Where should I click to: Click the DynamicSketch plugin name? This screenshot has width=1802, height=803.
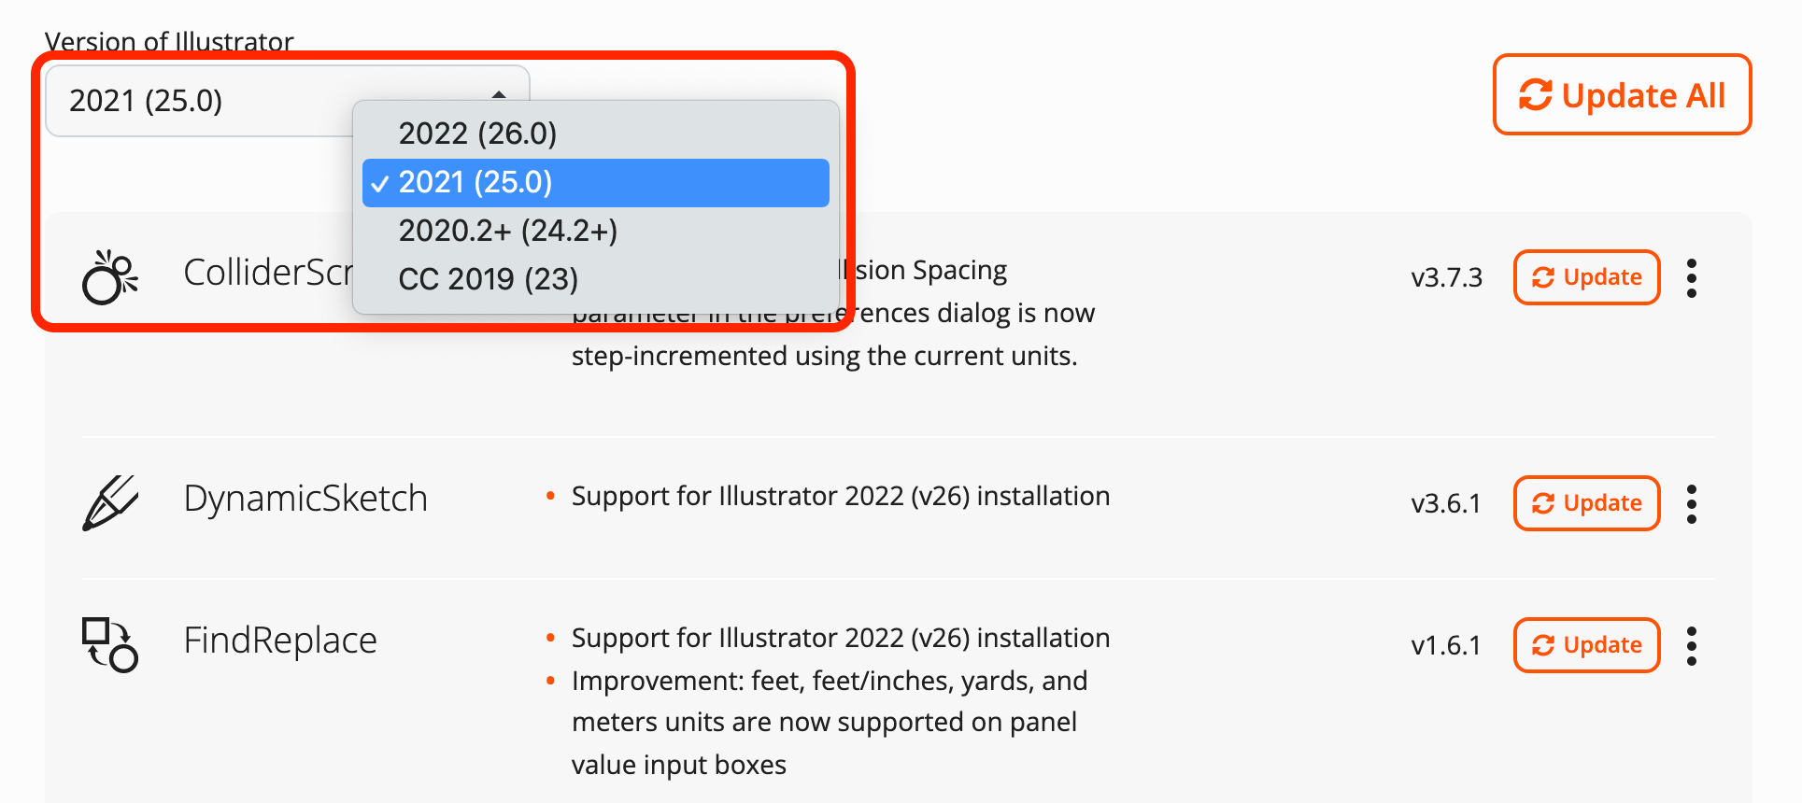pos(305,499)
